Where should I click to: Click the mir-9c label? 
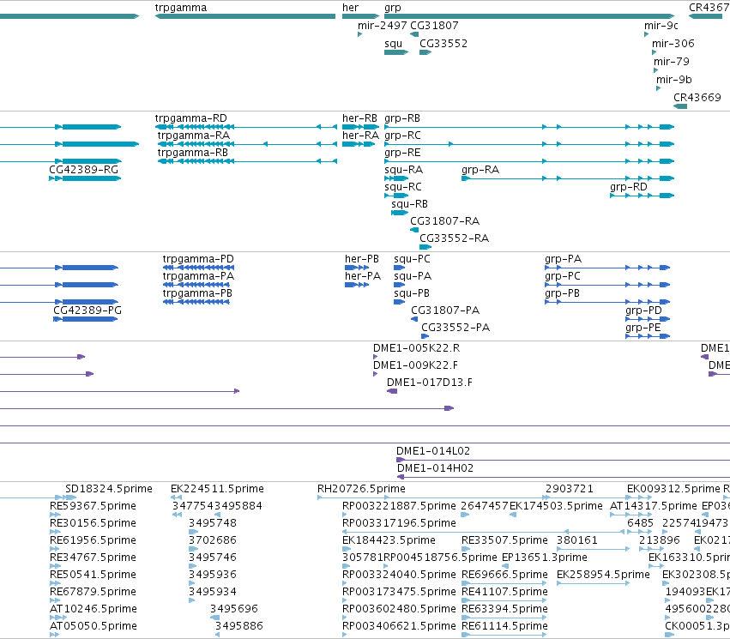click(661, 26)
